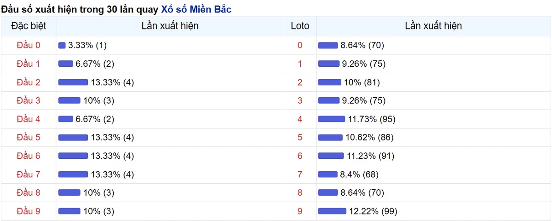This screenshot has width=552, height=221.
Task: Select the Đầu 9 row label
Action: [29, 211]
